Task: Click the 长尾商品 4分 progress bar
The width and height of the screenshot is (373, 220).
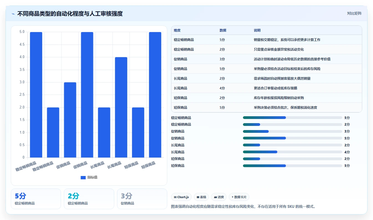Action: tap(293, 152)
